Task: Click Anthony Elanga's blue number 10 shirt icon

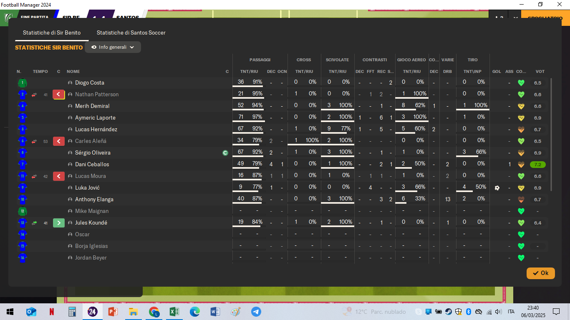Action: [23, 200]
